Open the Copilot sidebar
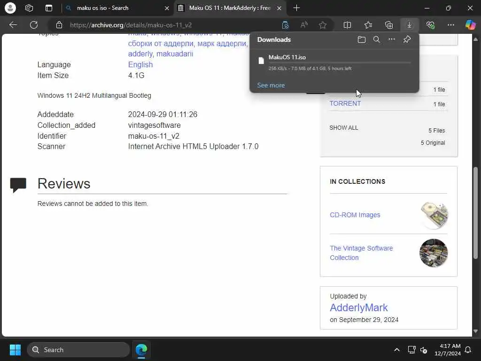The width and height of the screenshot is (481, 361). (x=470, y=25)
